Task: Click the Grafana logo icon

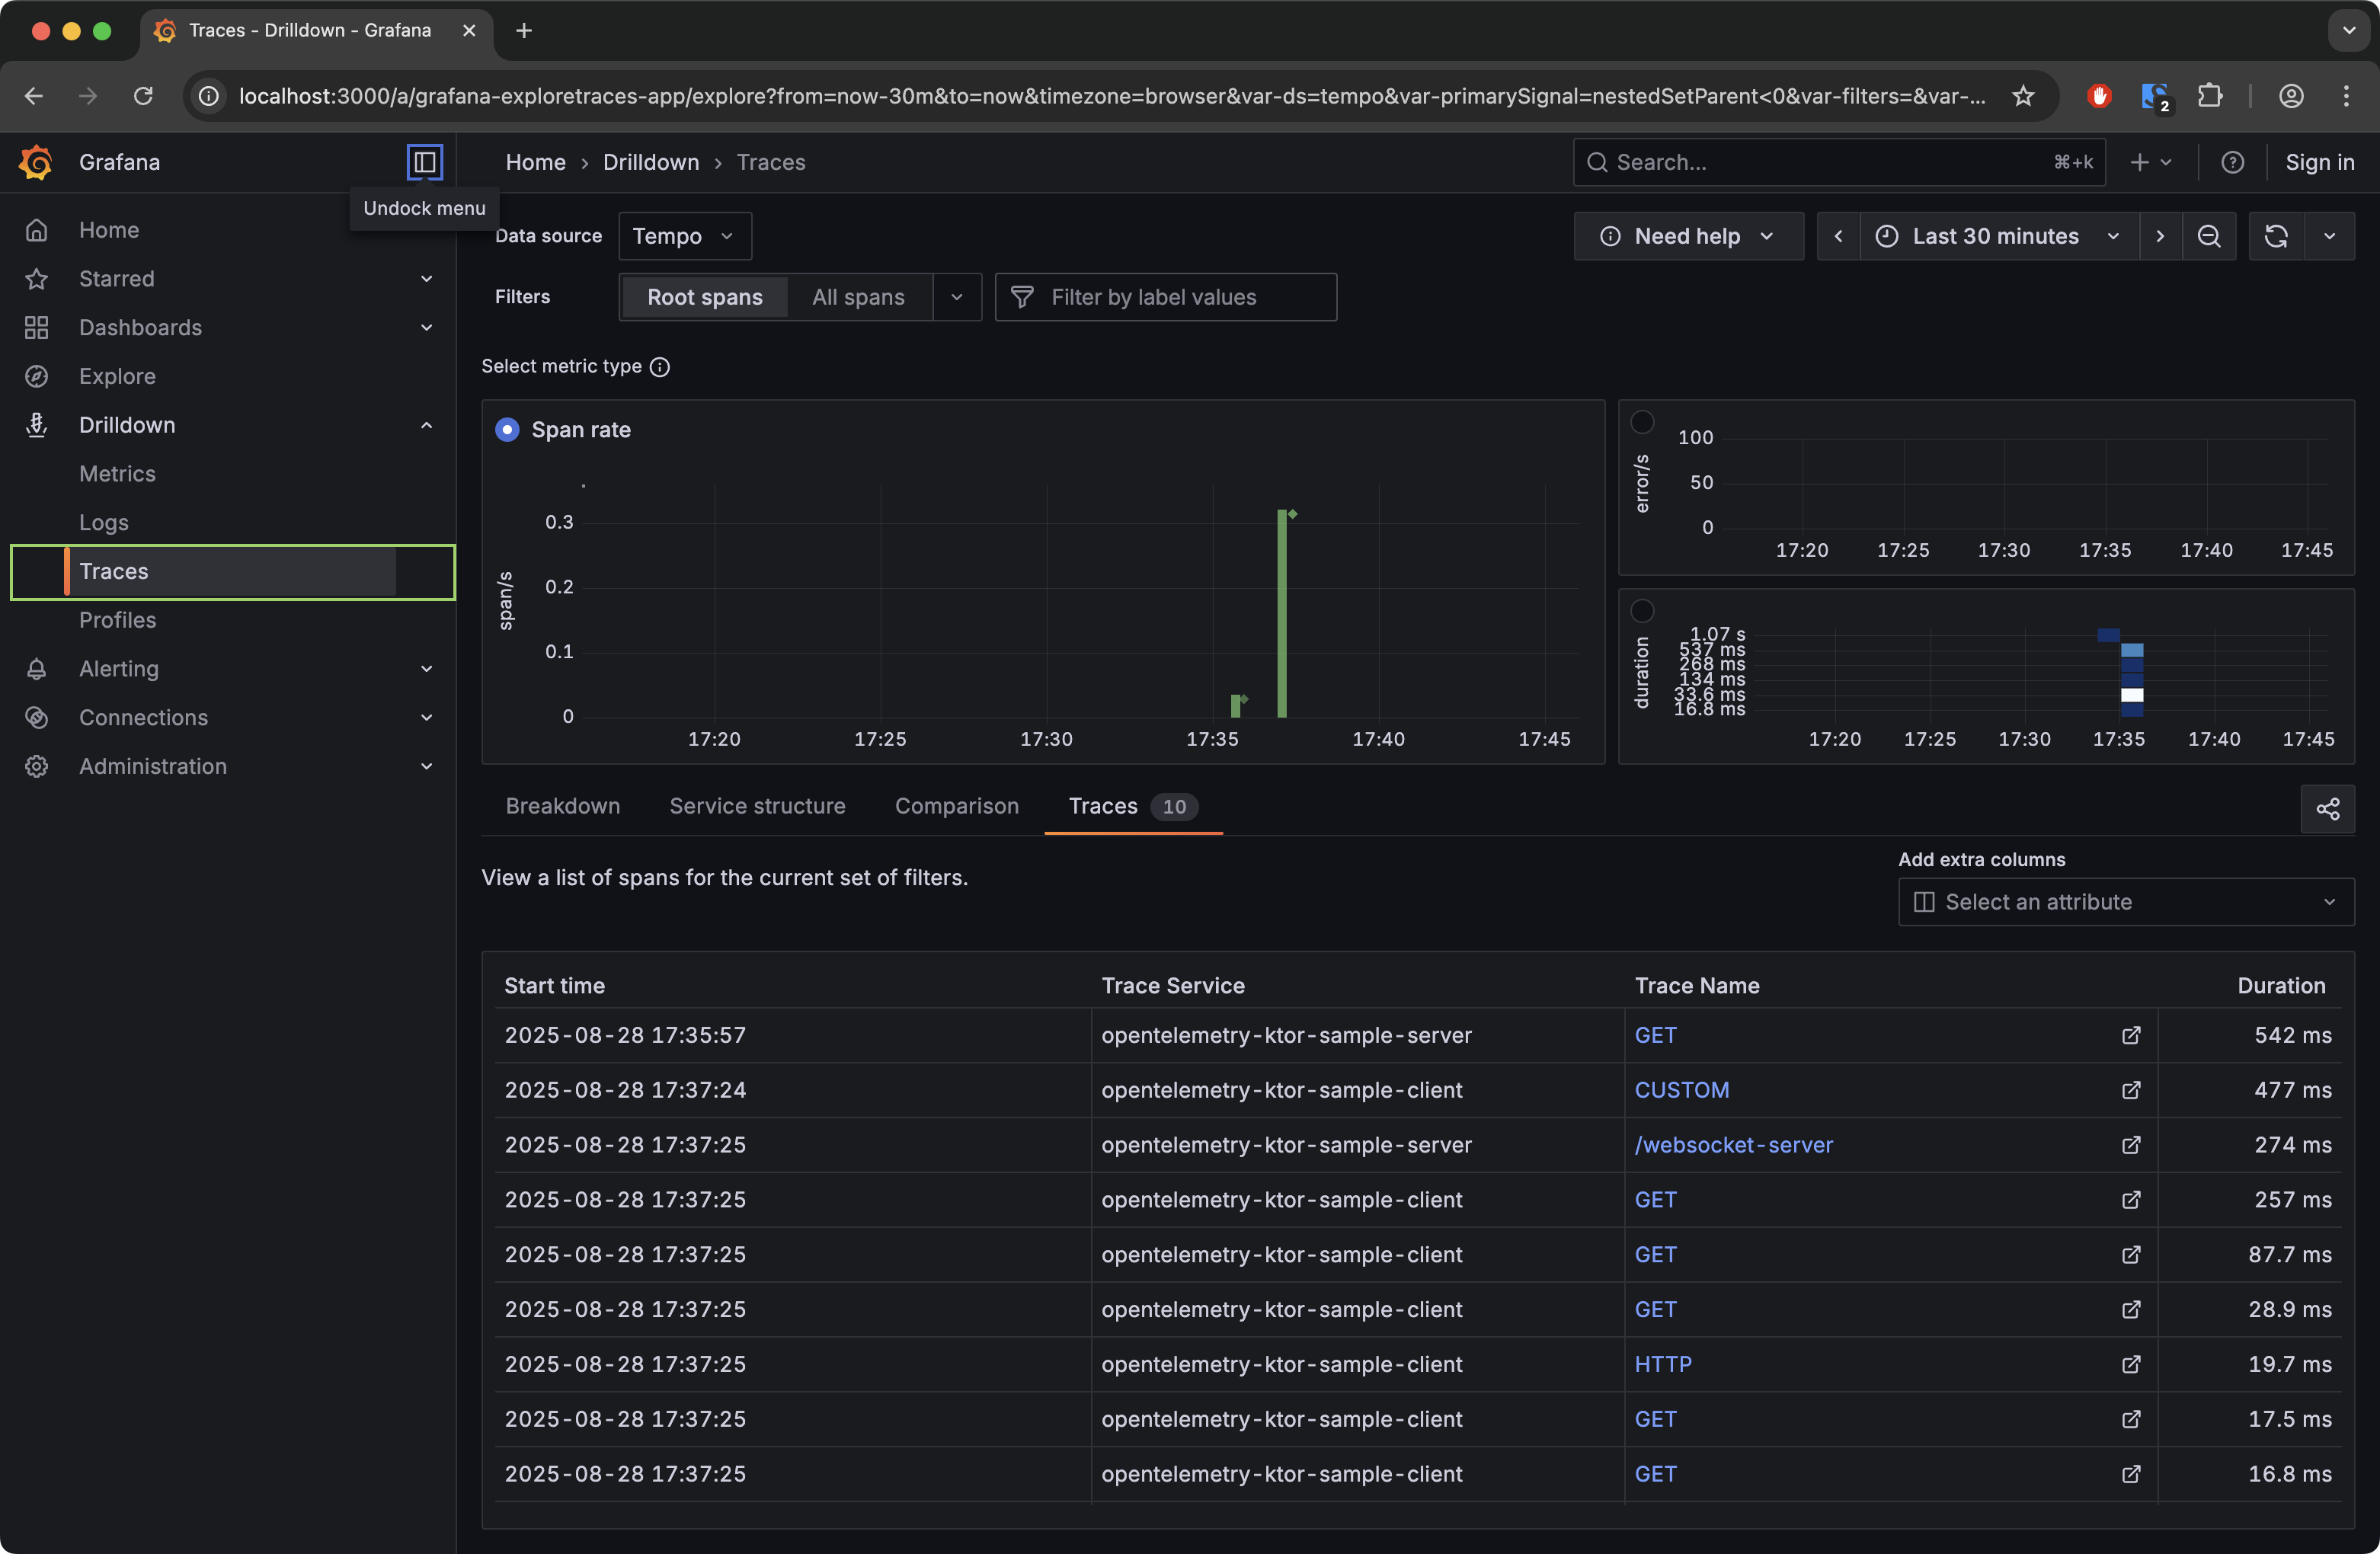Action: [36, 162]
